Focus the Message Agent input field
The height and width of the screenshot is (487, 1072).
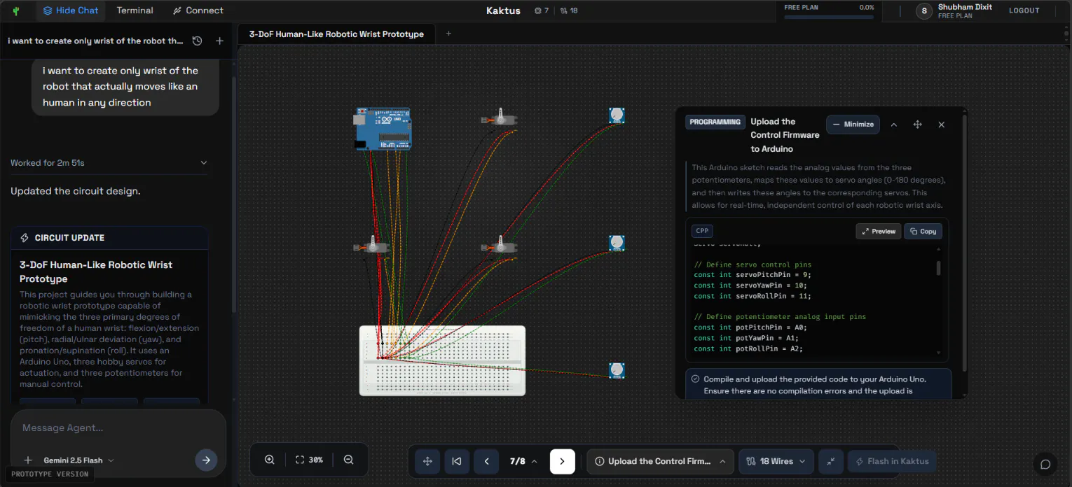tap(118, 428)
